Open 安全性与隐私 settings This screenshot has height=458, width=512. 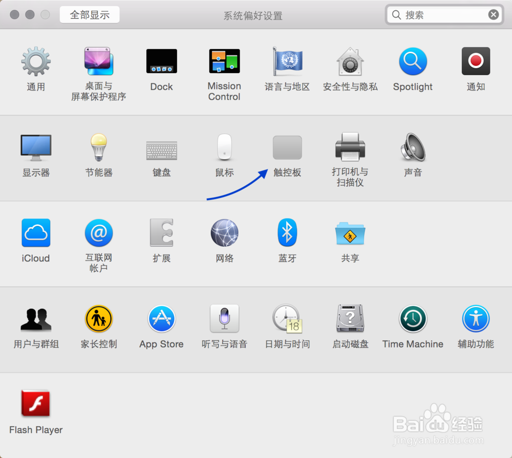pyautogui.click(x=350, y=61)
